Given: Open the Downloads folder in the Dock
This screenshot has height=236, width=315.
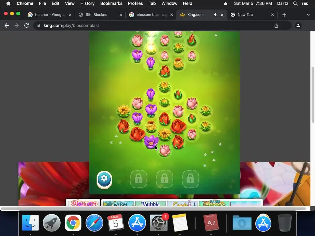Looking at the screenshot, I should 242,222.
